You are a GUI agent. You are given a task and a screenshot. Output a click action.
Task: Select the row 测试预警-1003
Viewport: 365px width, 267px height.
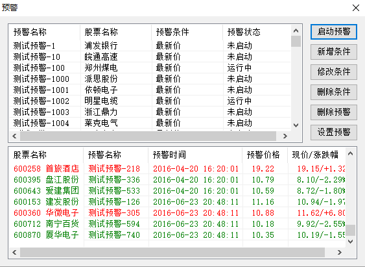pyautogui.click(x=150, y=112)
